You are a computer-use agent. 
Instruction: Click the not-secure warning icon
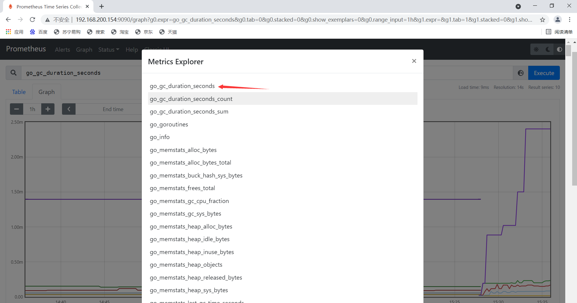tap(47, 20)
